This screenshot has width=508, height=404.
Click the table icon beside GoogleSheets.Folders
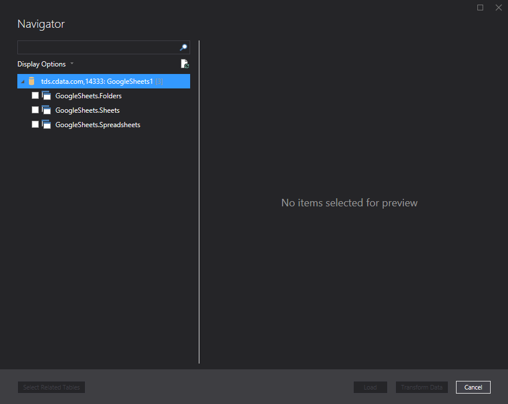click(x=46, y=95)
